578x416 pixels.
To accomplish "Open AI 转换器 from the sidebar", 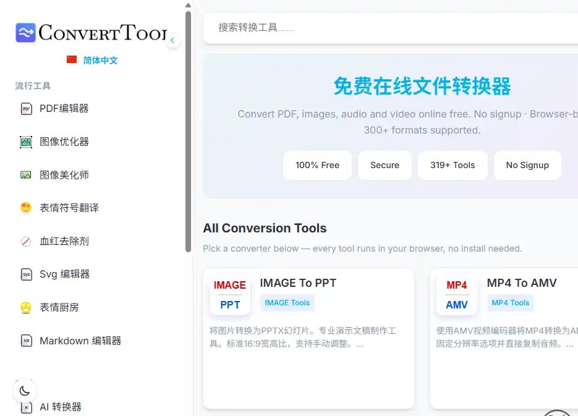I will [x=61, y=407].
